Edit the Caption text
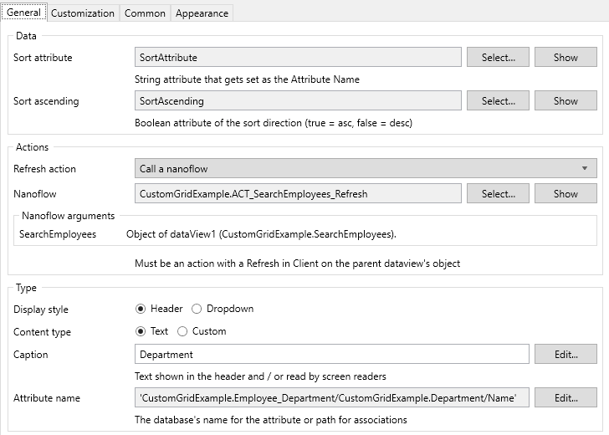Viewport: 609px width, 435px height. [565, 355]
